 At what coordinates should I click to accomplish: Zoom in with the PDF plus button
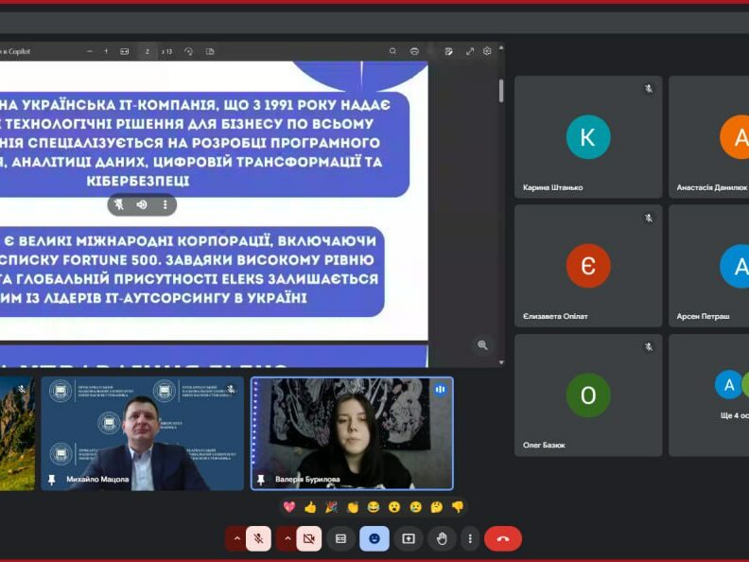coord(106,51)
